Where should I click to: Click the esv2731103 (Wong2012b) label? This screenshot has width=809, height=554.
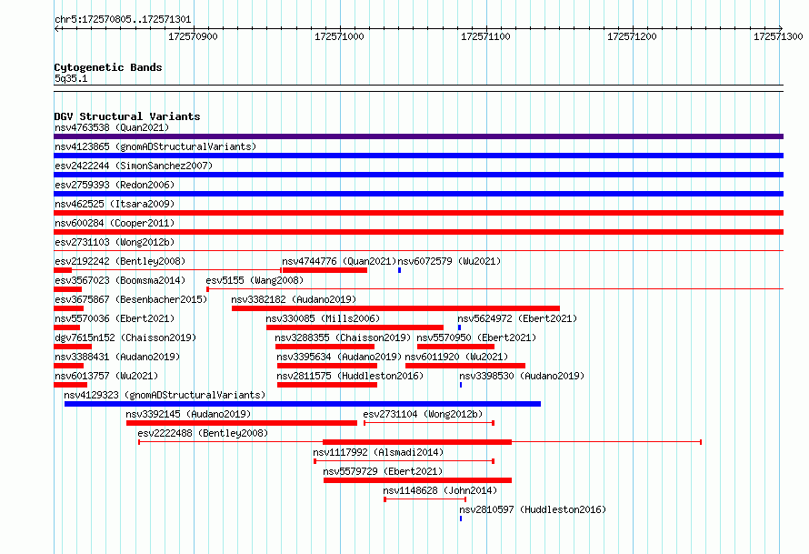click(115, 242)
